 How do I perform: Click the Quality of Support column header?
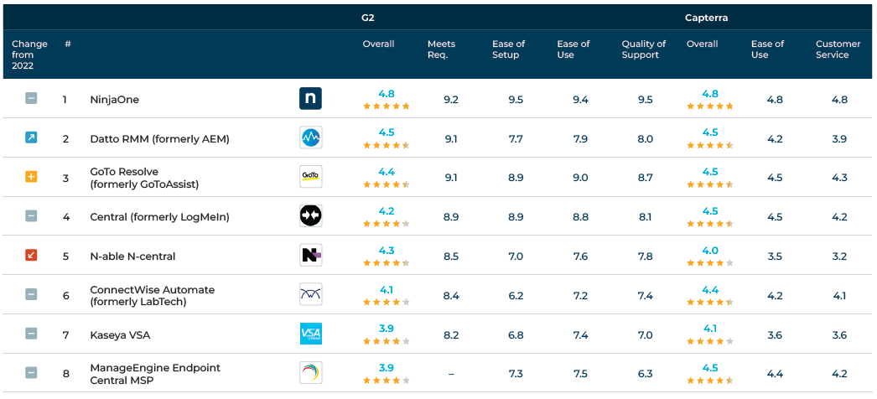[x=643, y=49]
